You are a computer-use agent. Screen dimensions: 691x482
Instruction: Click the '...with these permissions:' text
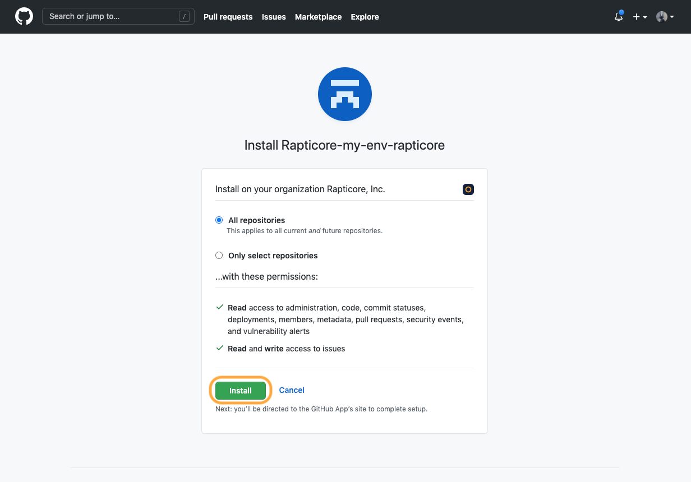coord(267,277)
